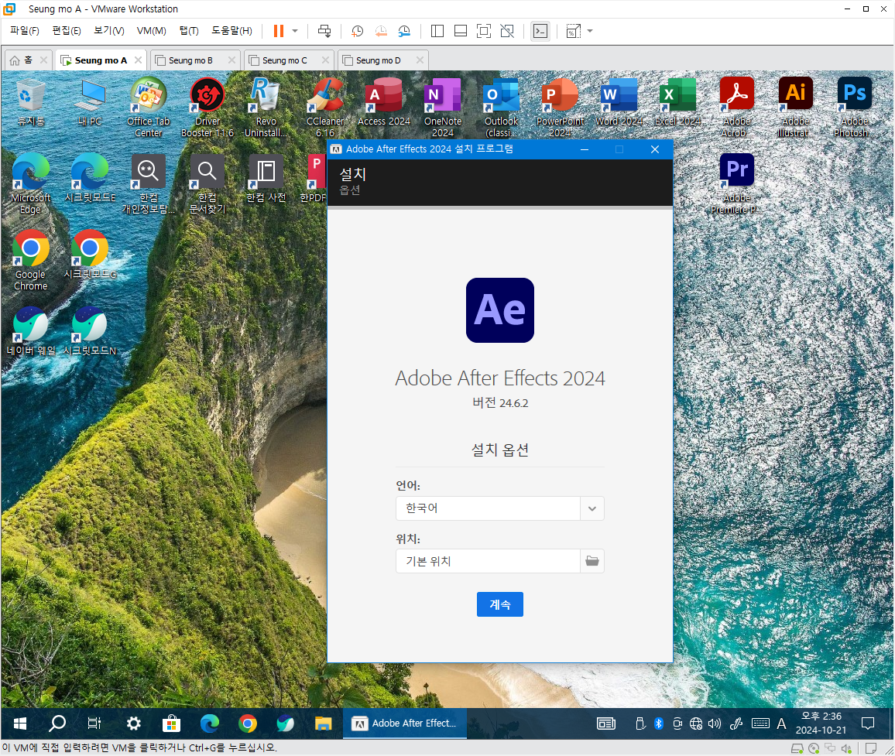Open the VM(M) menu
This screenshot has width=895, height=756.
[x=151, y=31]
